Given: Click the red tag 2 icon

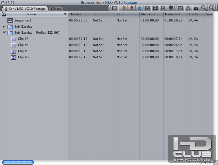Looking at the screenshot, I should [x=132, y=8].
